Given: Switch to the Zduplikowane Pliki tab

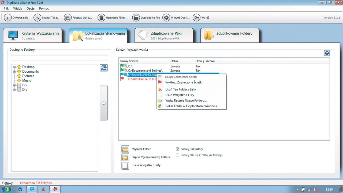Looking at the screenshot, I should (164, 35).
